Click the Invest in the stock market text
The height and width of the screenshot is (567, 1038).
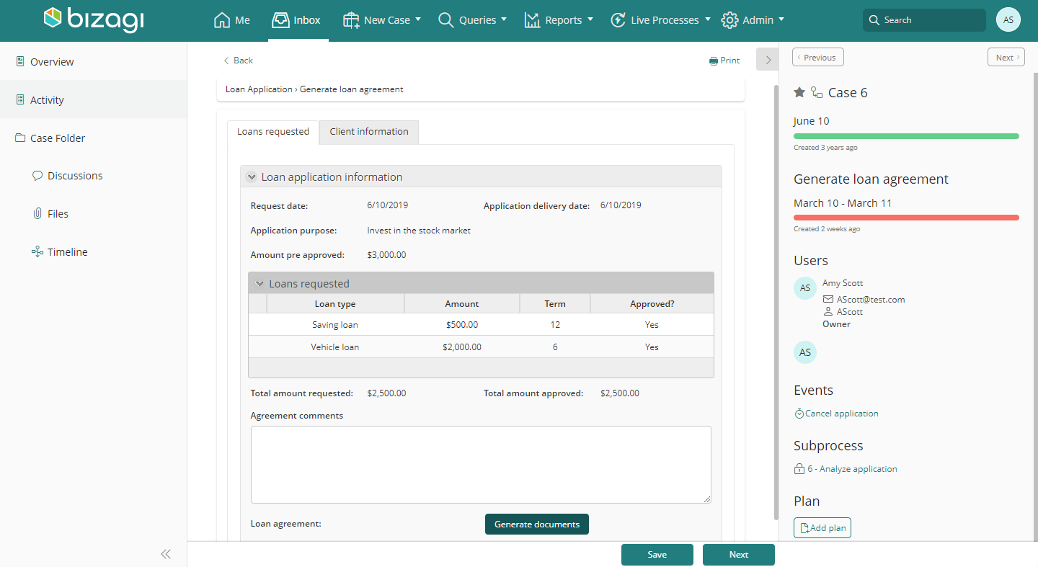pyautogui.click(x=419, y=231)
